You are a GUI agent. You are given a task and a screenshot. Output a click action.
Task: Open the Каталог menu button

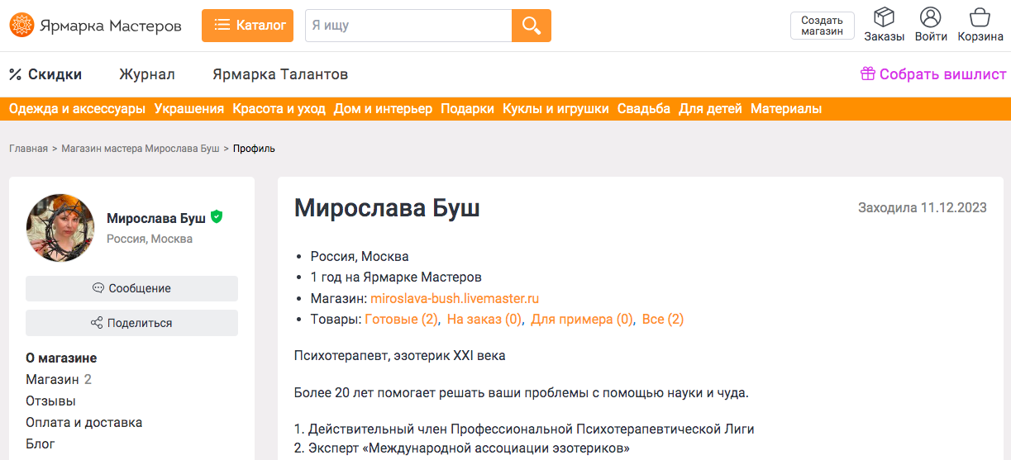coord(248,26)
